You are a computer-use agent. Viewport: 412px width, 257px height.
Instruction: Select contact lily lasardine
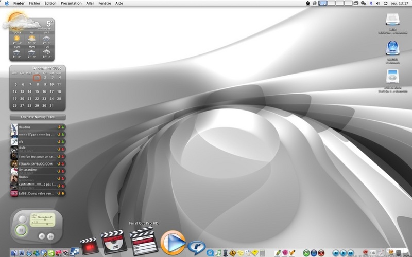point(38,171)
